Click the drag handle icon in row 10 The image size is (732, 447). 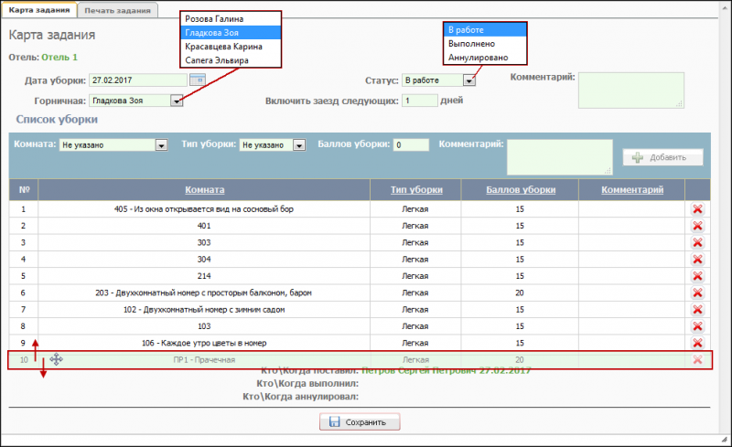click(x=57, y=359)
